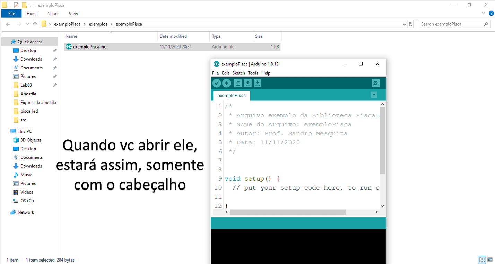
Task: Open pinned Pictures under Quick access
Action: pyautogui.click(x=28, y=76)
